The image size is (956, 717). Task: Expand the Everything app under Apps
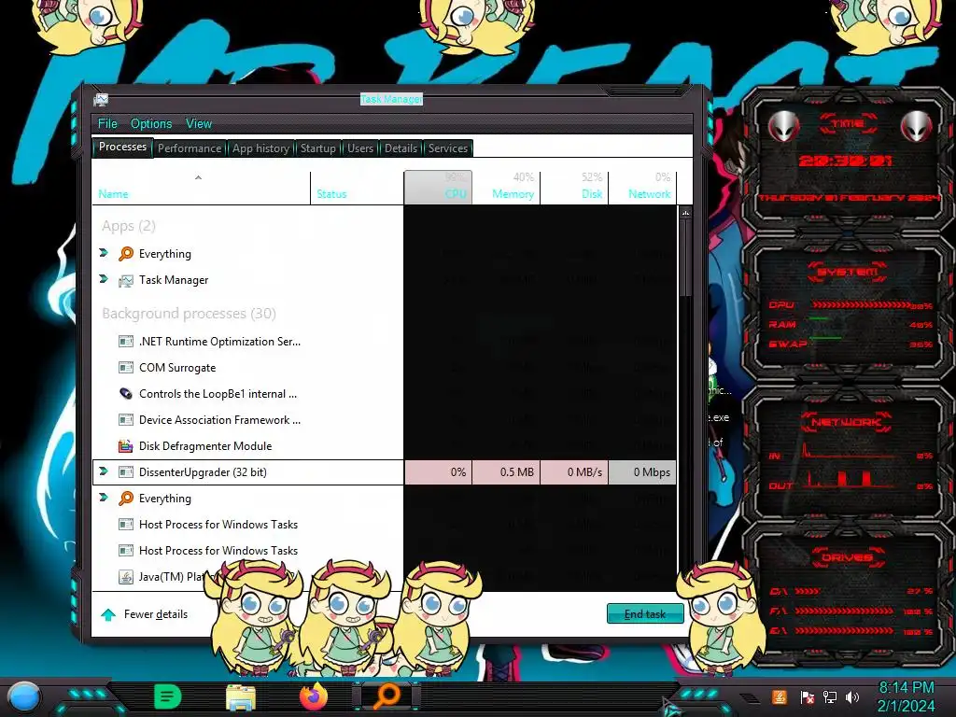coord(104,253)
